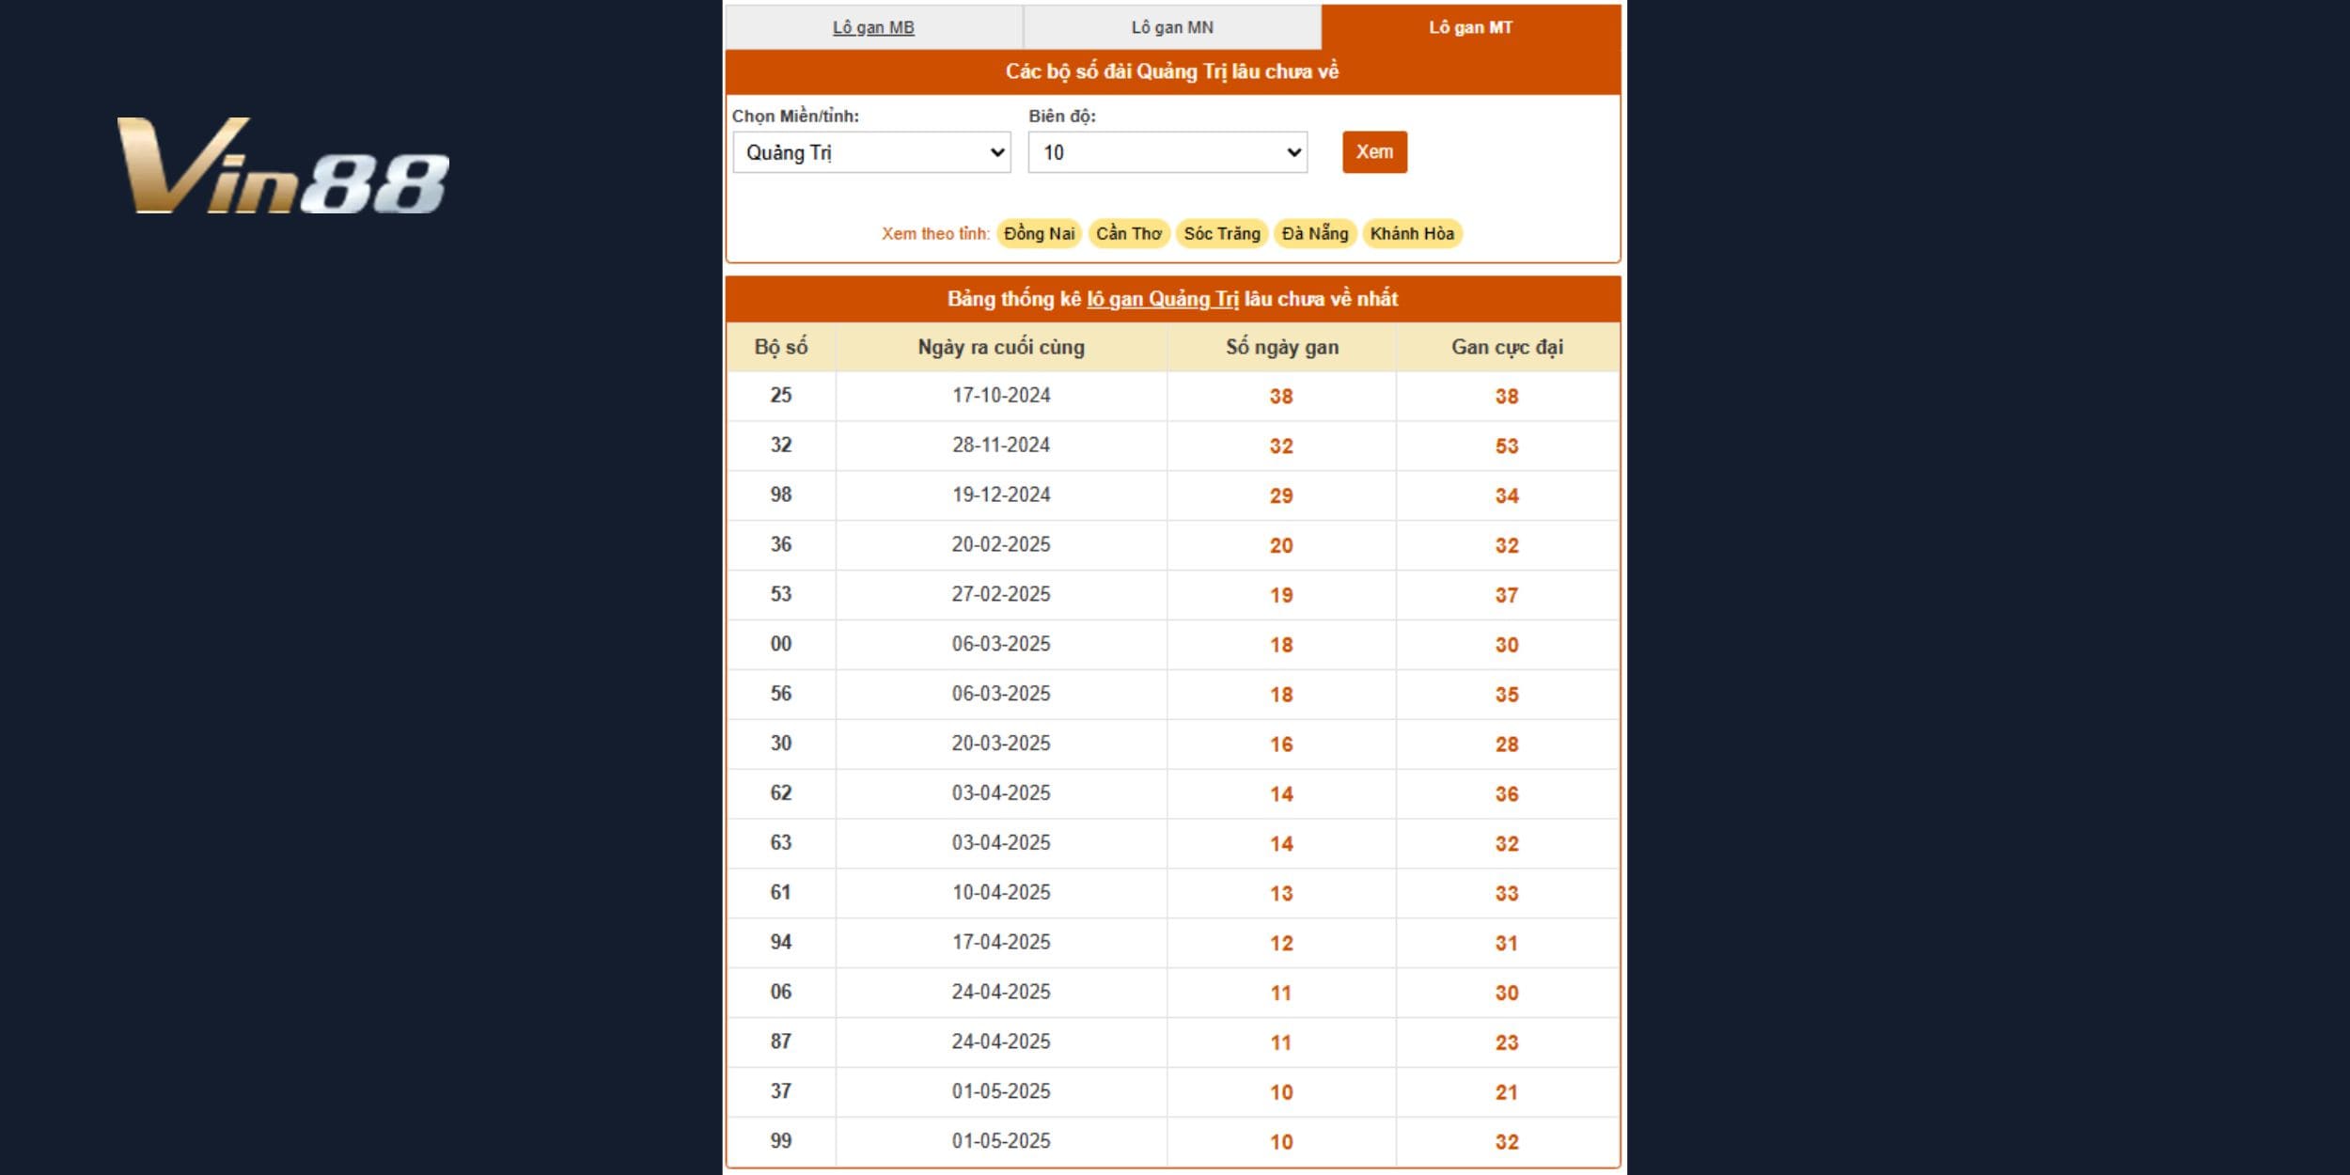Screen dimensions: 2350x1175
Task: Click gan cực đại 28 in row 30
Action: [x=1507, y=744]
